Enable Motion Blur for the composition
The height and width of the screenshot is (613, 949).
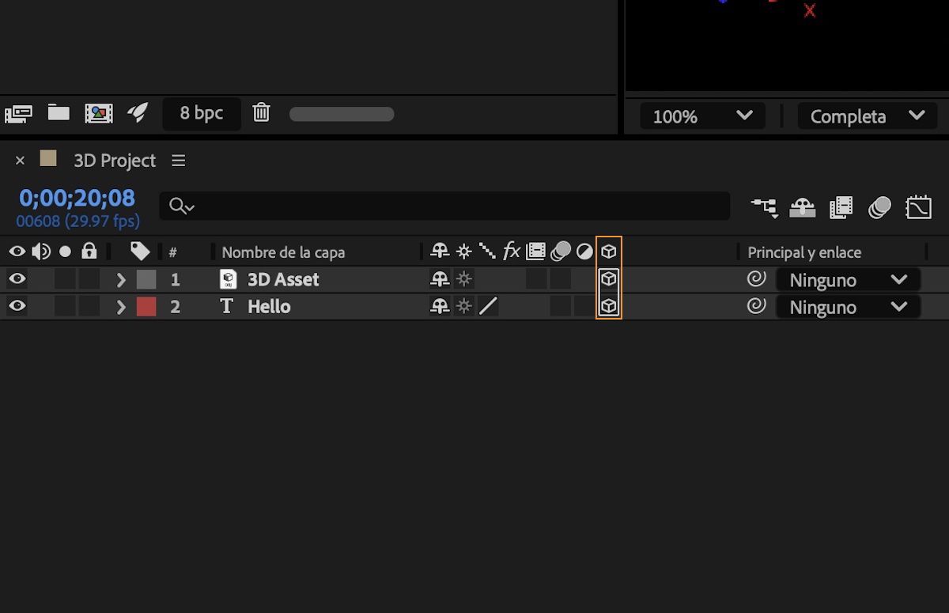point(879,207)
